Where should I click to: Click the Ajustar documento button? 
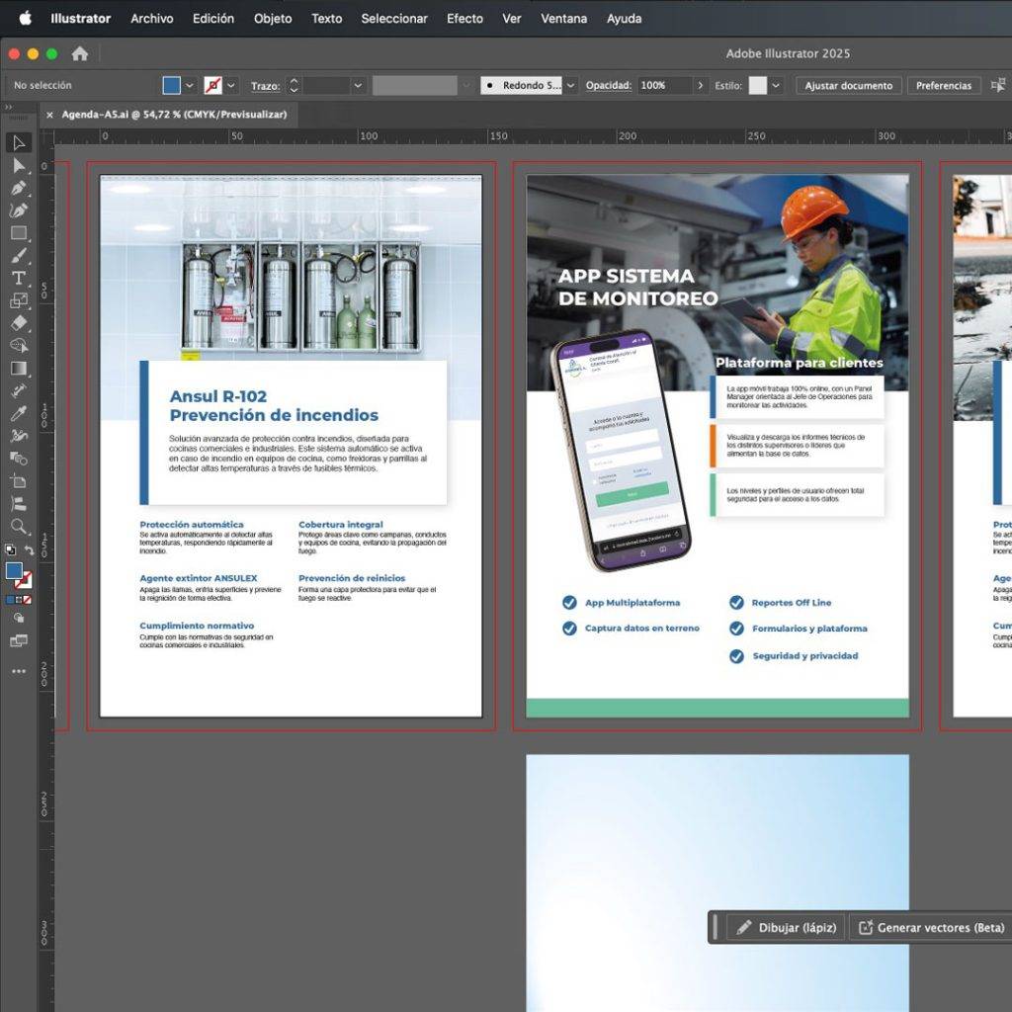848,85
